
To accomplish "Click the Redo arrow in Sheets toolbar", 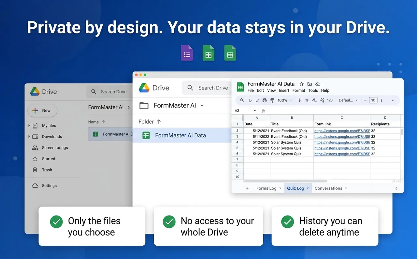I will click(x=257, y=100).
